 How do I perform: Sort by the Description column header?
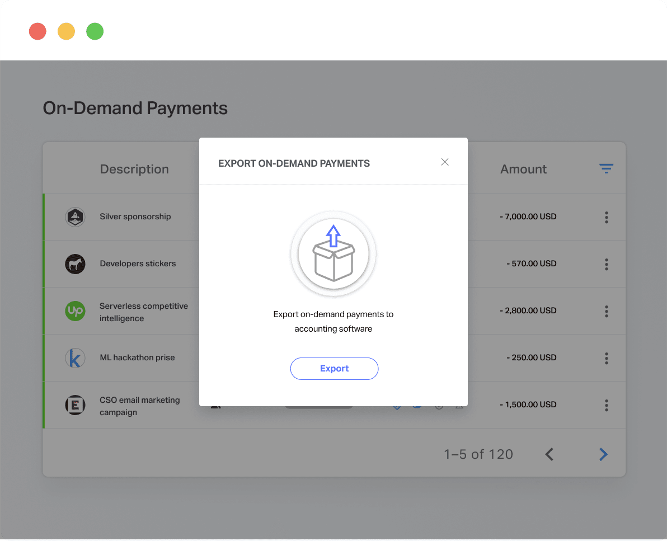[x=134, y=169]
